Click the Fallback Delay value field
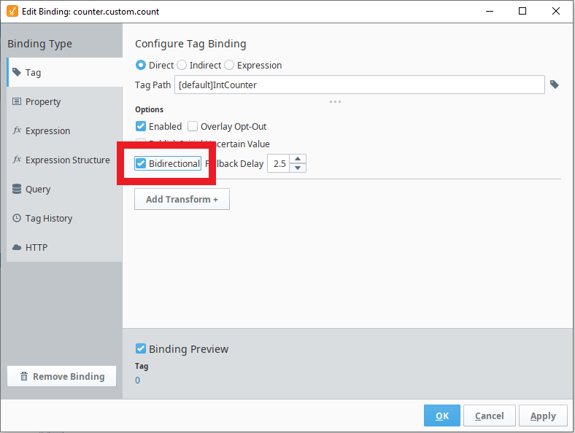 (279, 163)
